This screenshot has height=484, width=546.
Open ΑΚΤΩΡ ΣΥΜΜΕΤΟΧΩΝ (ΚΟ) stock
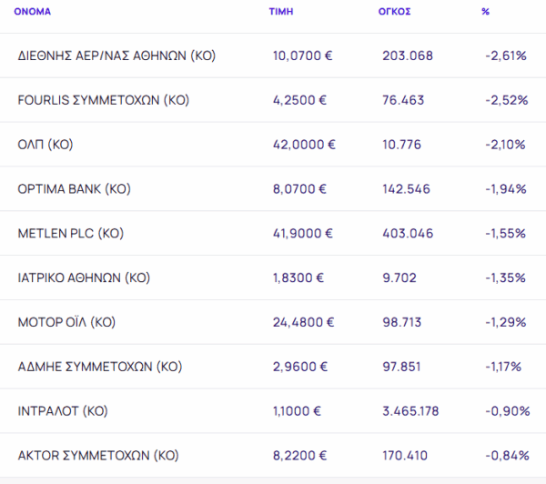pos(98,455)
